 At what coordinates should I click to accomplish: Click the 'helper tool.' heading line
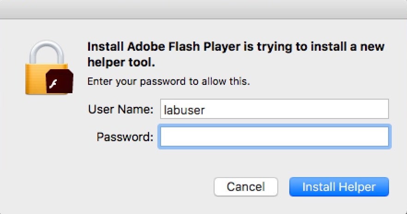pos(122,62)
